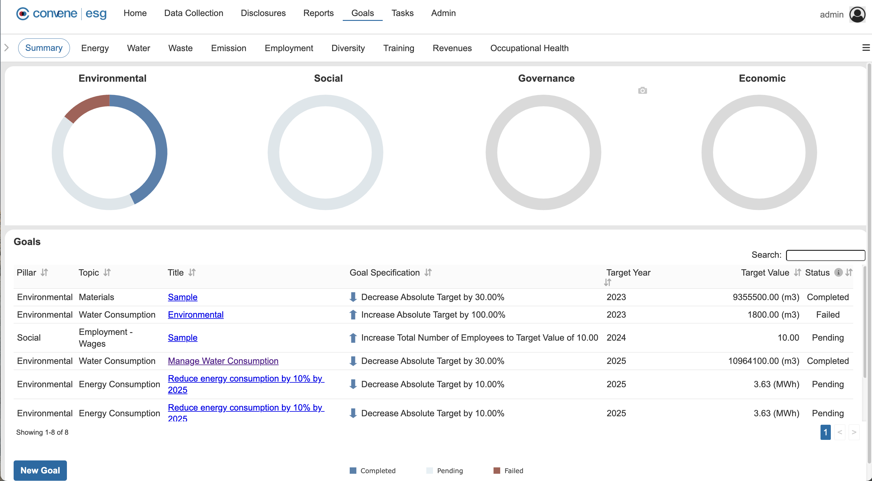Switch to the Goals navigation item
Image resolution: width=872 pixels, height=481 pixels.
coord(362,13)
